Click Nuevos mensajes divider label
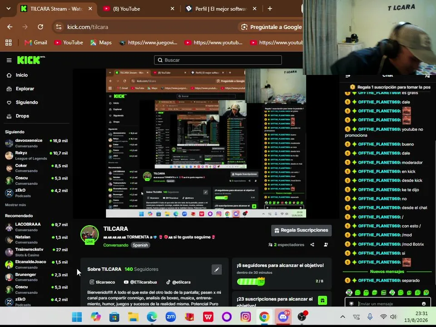Viewport: 436px width, 327px height. point(387,272)
